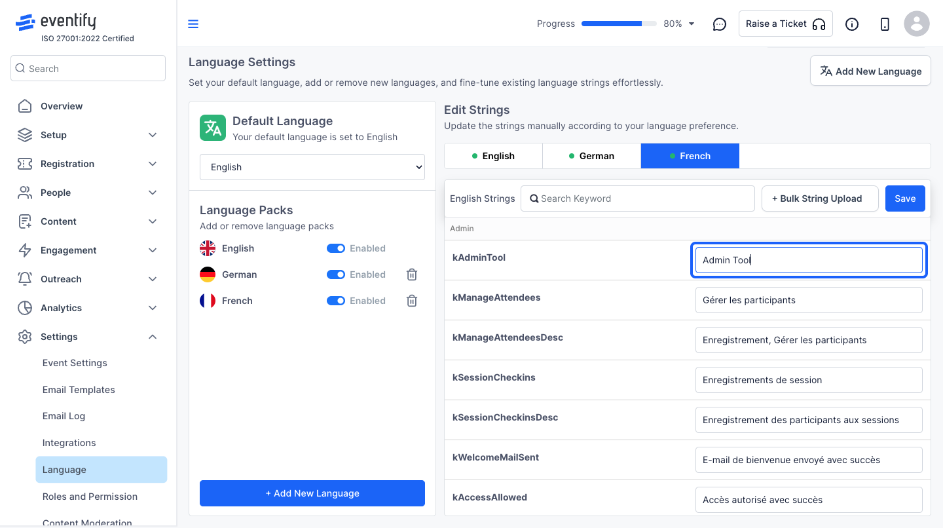Open the hamburger menu icon
Screen dimensions: 943x528
193,24
